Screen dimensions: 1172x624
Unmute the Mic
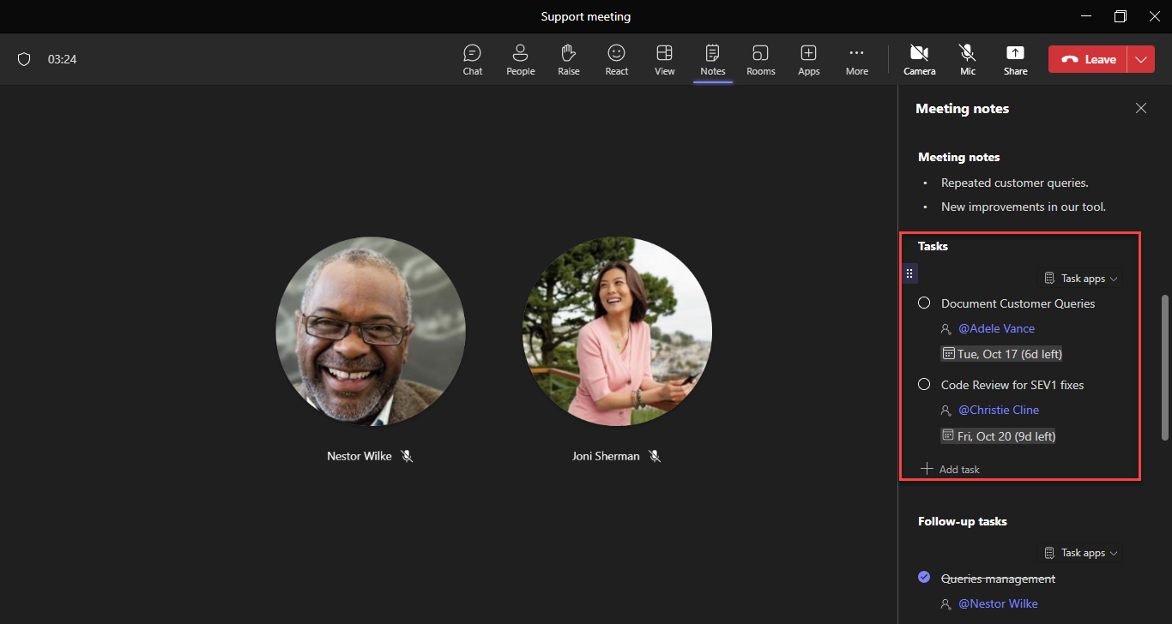tap(967, 59)
